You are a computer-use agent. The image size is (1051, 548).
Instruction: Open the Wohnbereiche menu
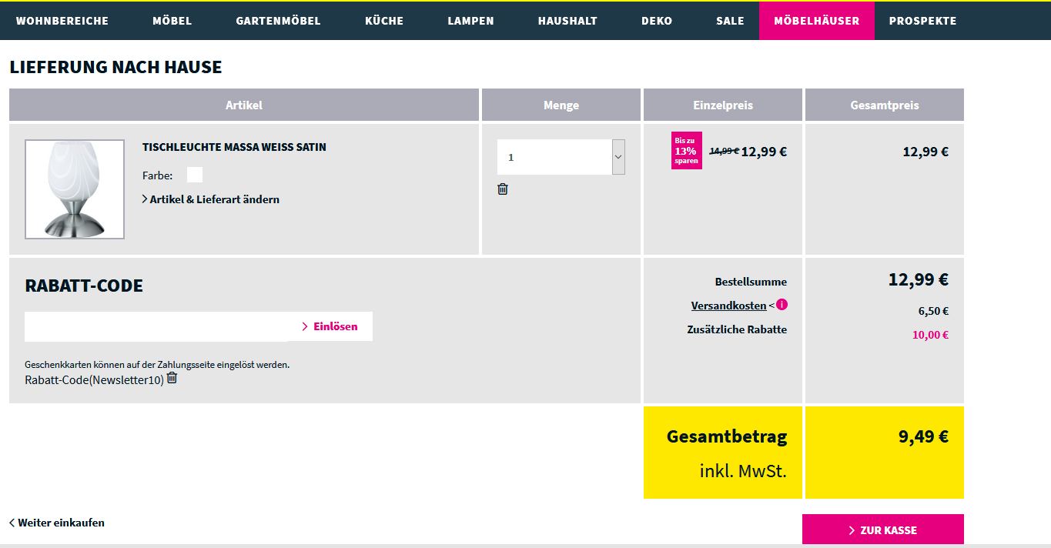point(62,21)
